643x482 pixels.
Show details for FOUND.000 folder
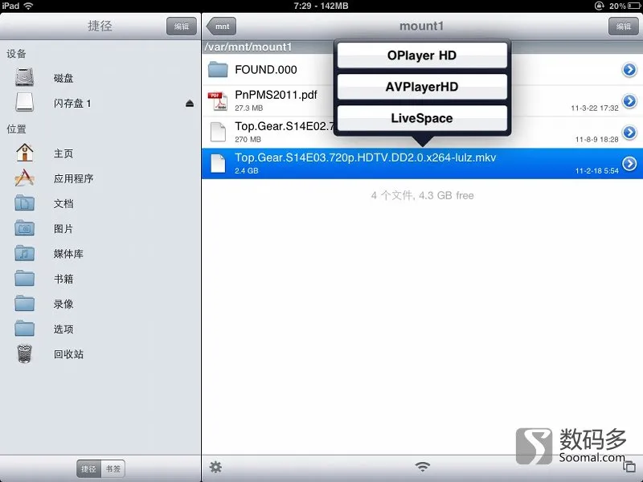tap(629, 70)
